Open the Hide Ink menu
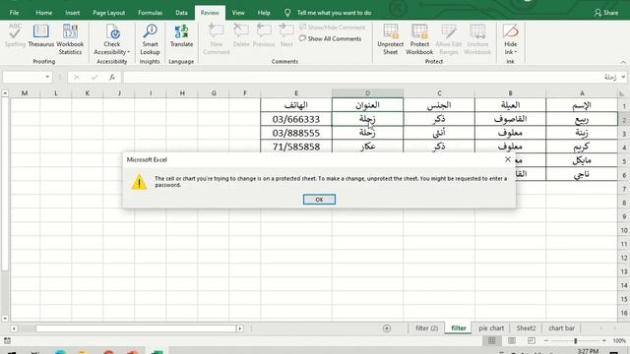Screen dimensions: 630x354 (x=510, y=39)
